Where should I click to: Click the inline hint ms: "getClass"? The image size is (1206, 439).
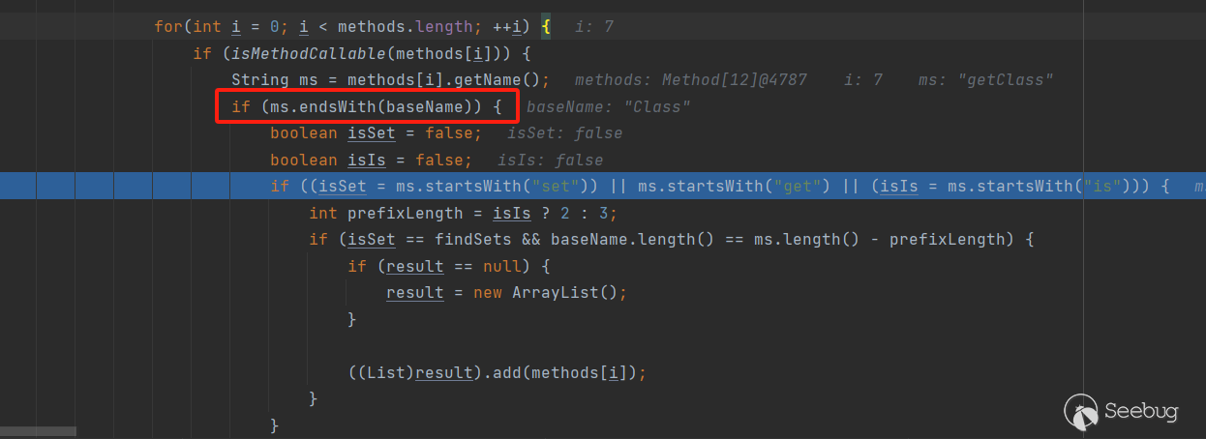[x=985, y=80]
